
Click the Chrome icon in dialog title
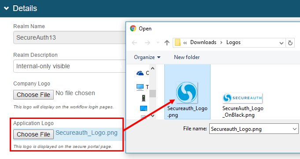133,28
